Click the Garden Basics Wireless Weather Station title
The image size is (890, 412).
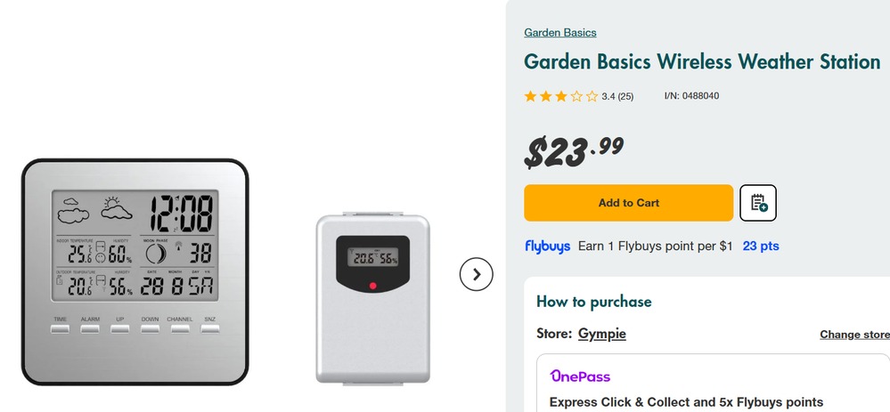point(702,62)
